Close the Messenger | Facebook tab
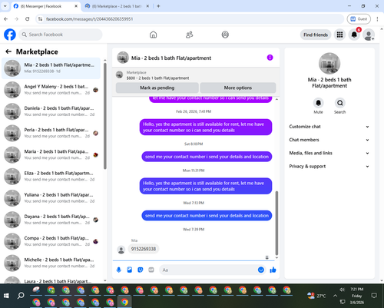Screen dimensions: 384x308 tap(76, 6)
